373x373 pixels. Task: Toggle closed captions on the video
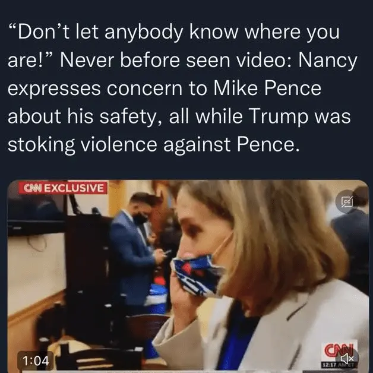[347, 202]
